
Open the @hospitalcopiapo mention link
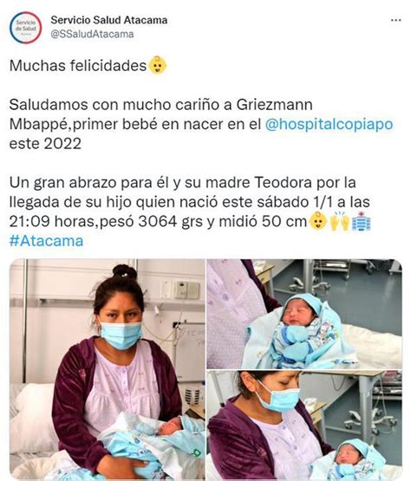[x=329, y=124]
